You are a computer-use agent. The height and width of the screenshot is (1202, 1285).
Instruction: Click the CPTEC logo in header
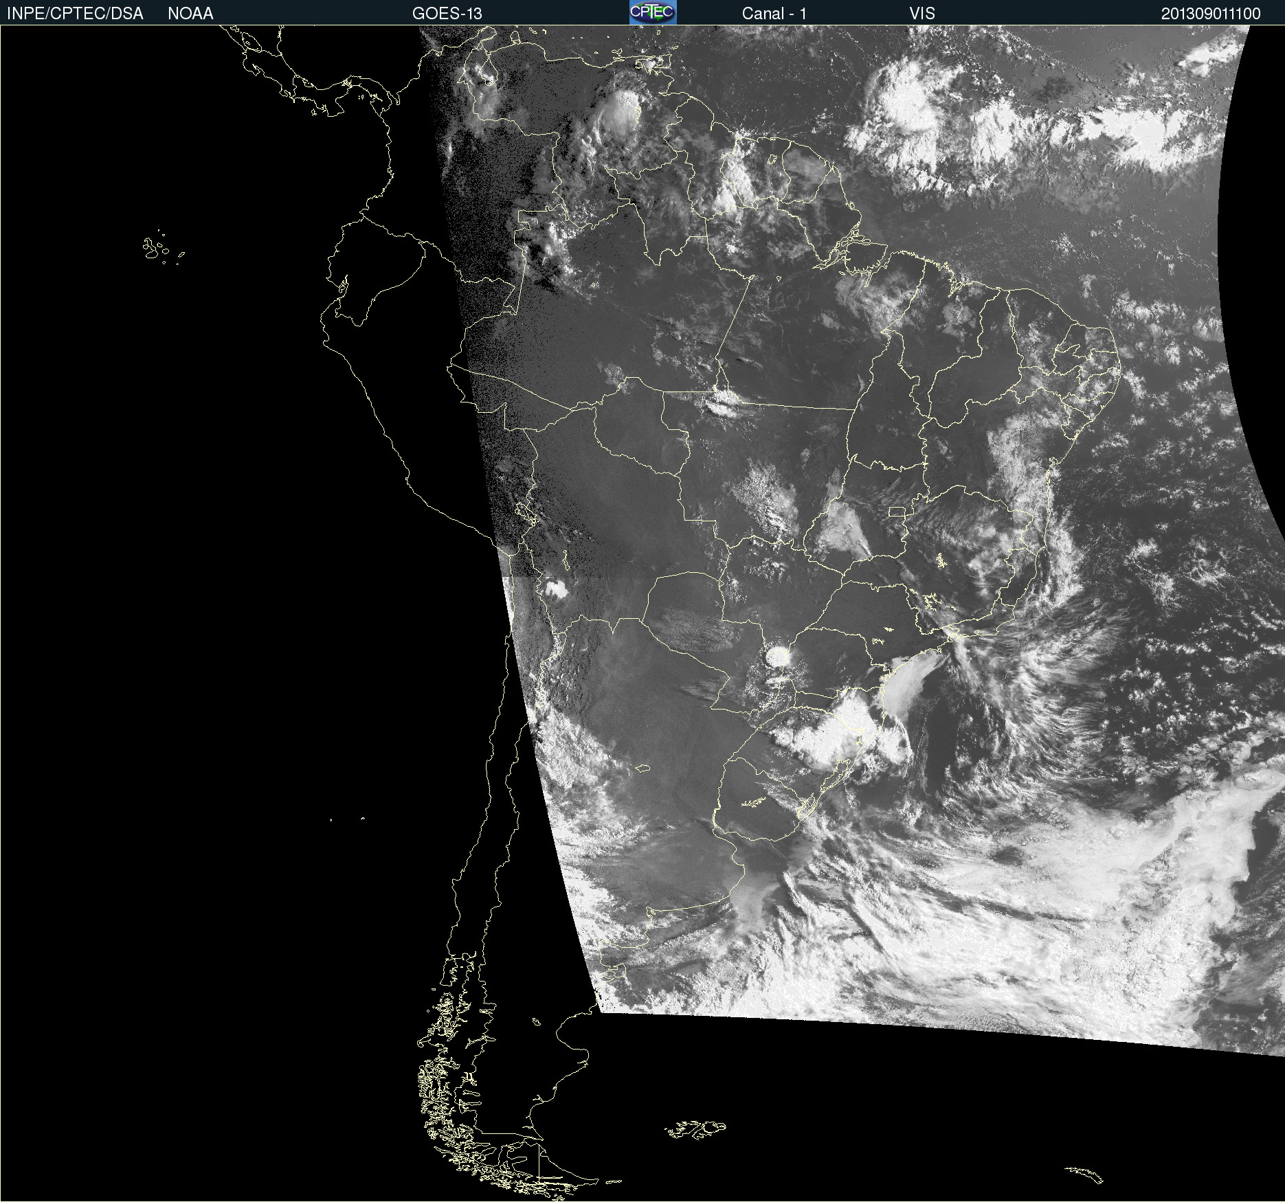coord(653,12)
